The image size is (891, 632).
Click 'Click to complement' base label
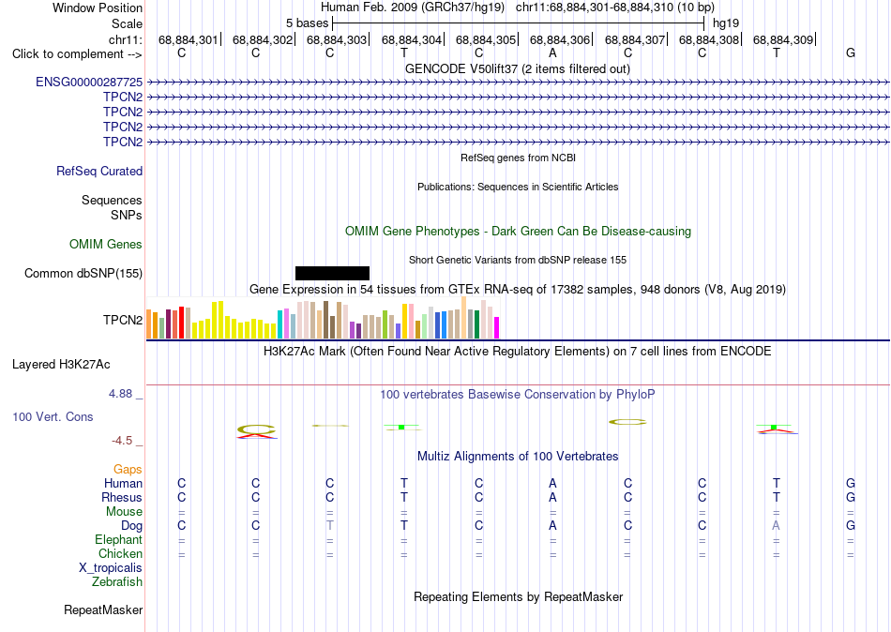pyautogui.click(x=77, y=54)
